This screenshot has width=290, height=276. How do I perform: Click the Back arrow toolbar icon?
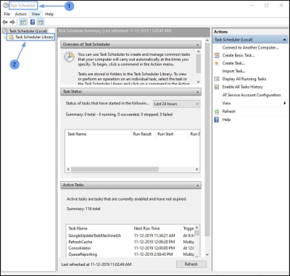click(5, 22)
